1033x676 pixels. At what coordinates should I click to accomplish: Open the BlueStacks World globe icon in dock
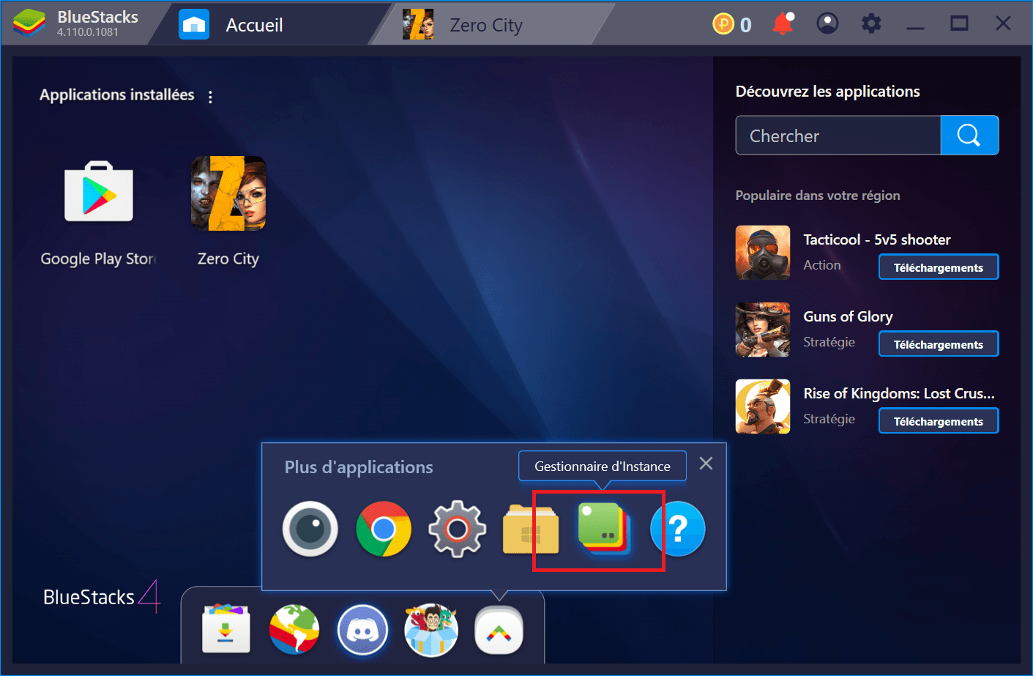(x=294, y=629)
